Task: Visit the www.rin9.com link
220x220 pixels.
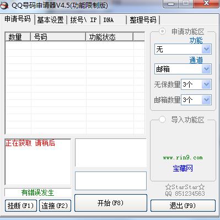Action: click(183, 158)
